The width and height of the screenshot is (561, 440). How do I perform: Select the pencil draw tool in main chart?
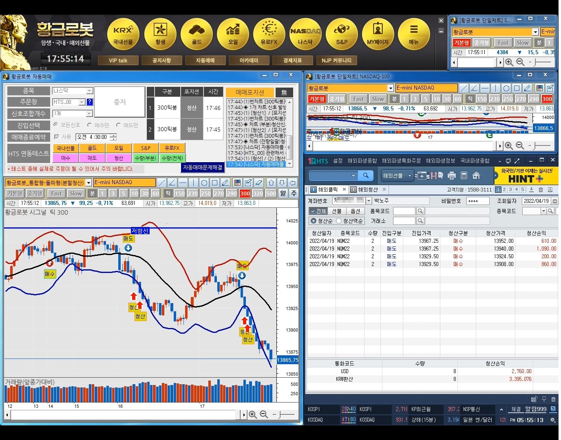(225, 183)
